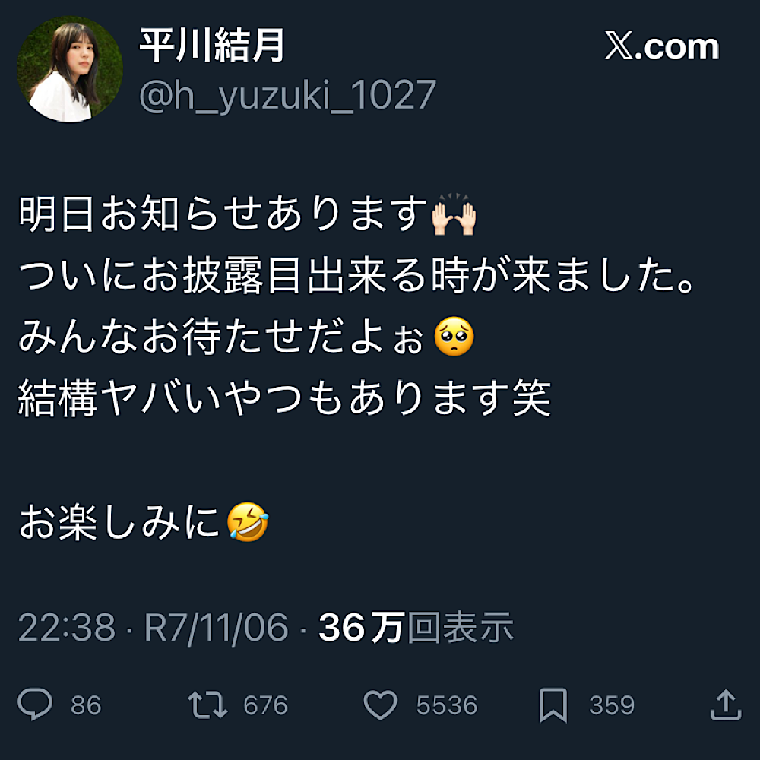Click the reply speech bubble icon
760x760 pixels.
(x=35, y=704)
